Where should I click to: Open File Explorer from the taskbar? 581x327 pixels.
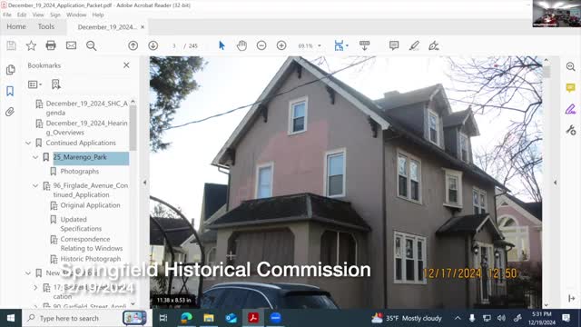tap(209, 318)
